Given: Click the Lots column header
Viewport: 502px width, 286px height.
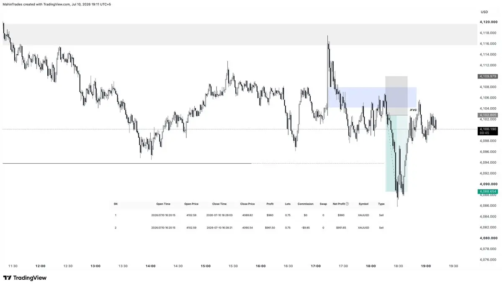Looking at the screenshot, I should pos(288,204).
